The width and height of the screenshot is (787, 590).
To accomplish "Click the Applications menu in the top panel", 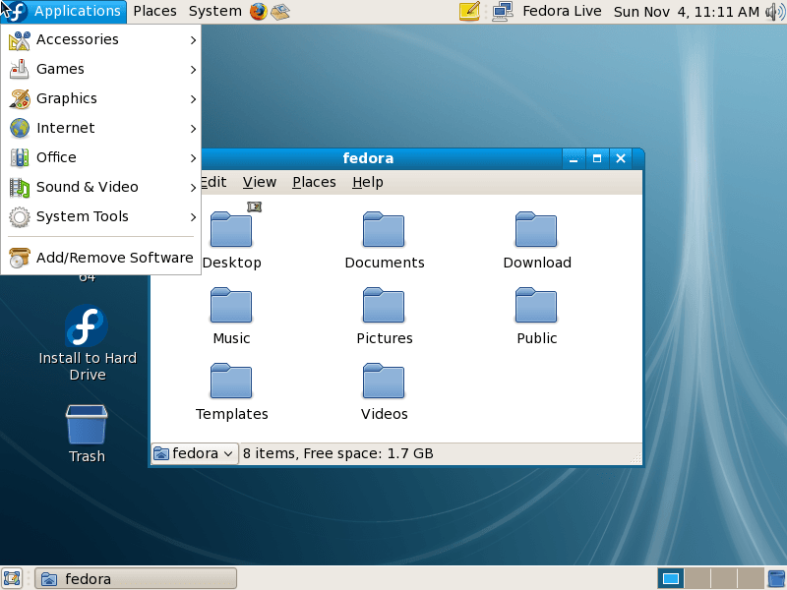I will pyautogui.click(x=63, y=11).
